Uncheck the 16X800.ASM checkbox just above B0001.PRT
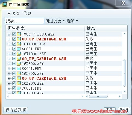 point(14,64)
